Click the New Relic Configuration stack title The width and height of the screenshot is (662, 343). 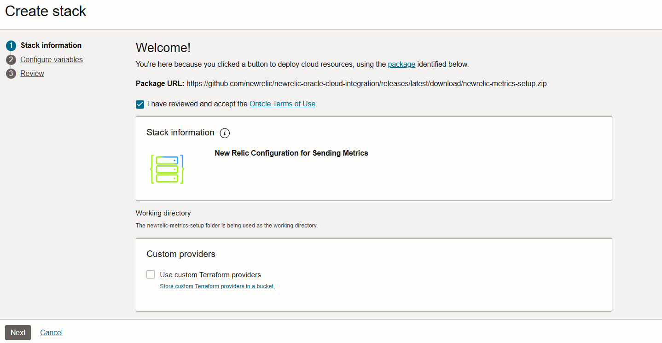click(291, 153)
